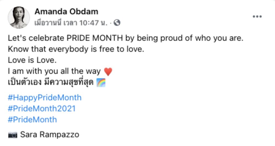Click the camera emoji icon

coord(13,135)
